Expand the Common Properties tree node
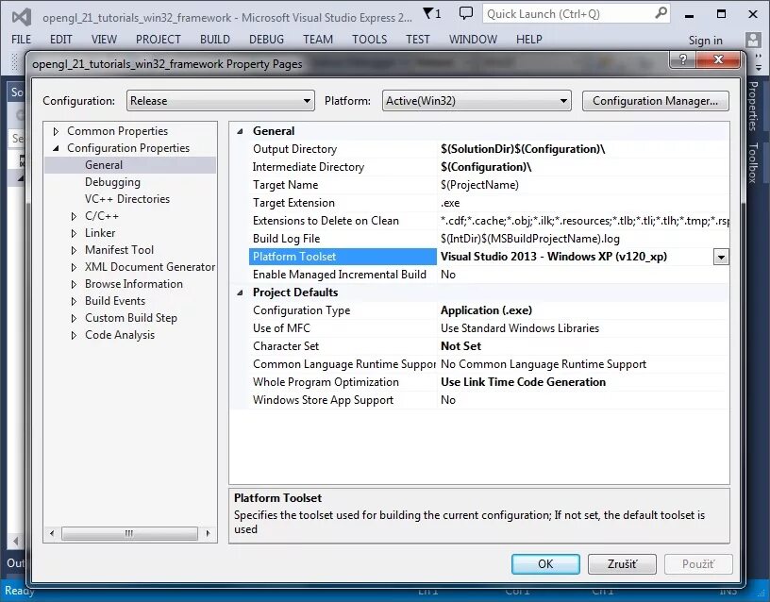This screenshot has width=770, height=602. click(x=56, y=131)
